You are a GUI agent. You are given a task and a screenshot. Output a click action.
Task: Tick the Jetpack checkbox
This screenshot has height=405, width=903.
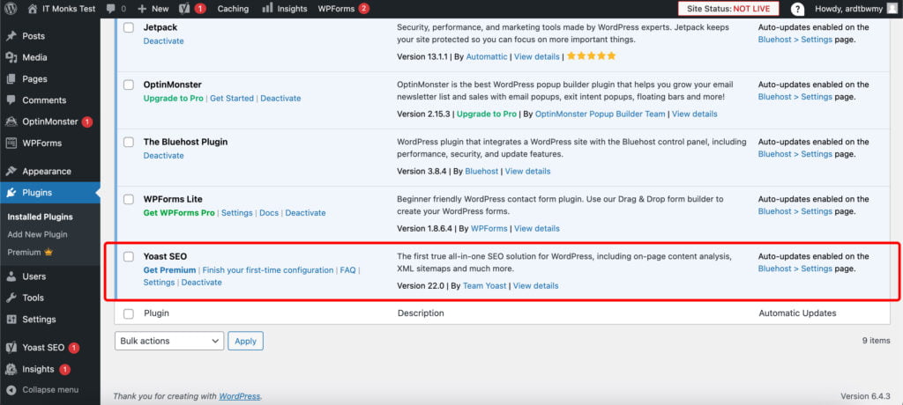click(x=129, y=27)
